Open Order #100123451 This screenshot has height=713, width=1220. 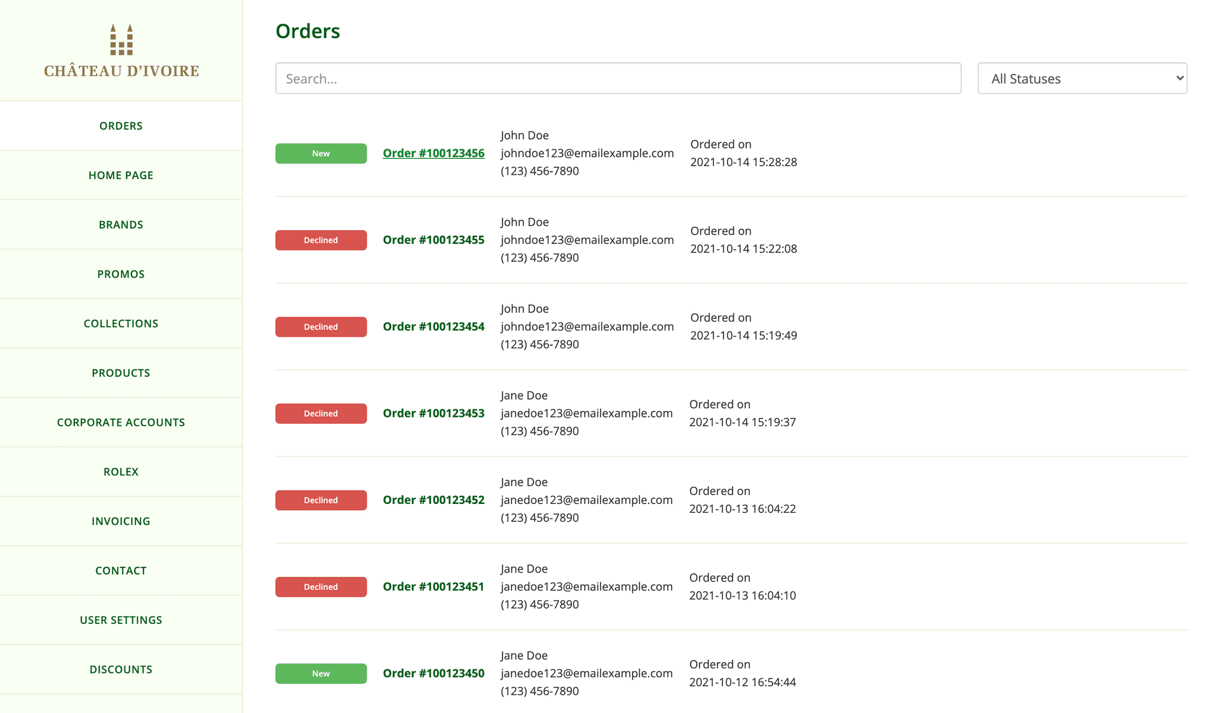click(433, 587)
